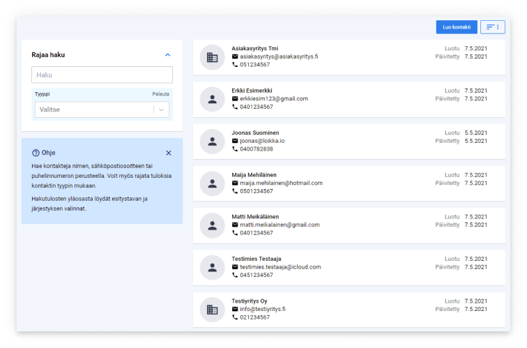Click email maija.mehilainen@hotmail.com
Viewport: 527px width, 348px height.
coord(282,183)
